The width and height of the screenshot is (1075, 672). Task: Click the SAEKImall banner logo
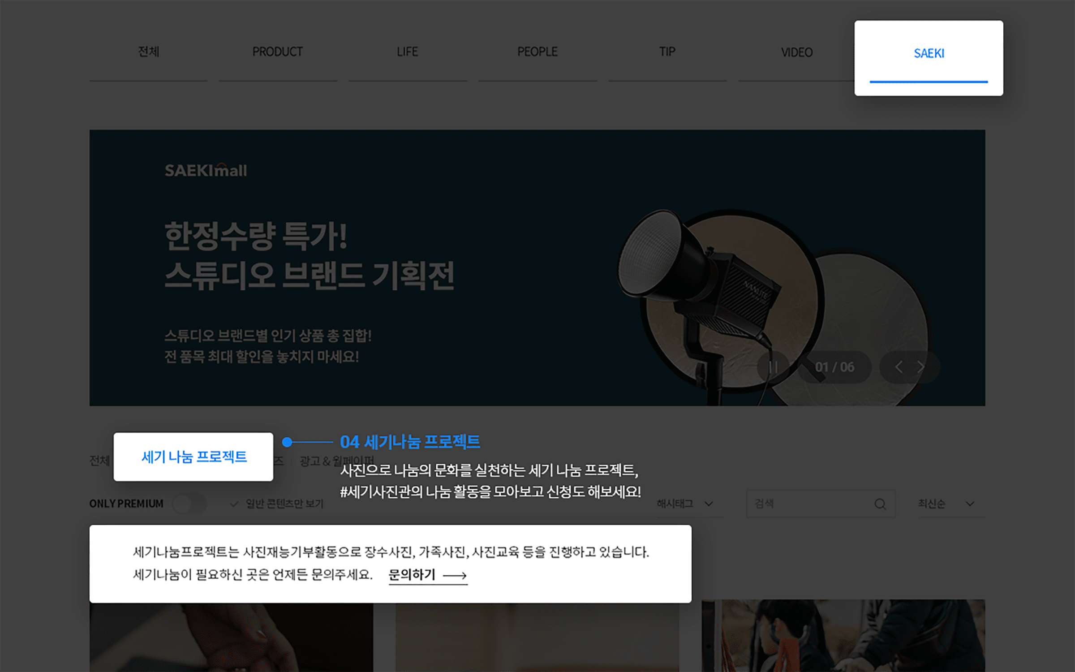[206, 170]
